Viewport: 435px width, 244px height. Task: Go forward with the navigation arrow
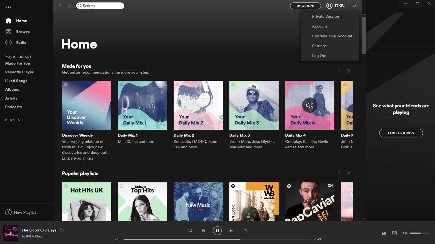coord(69,6)
